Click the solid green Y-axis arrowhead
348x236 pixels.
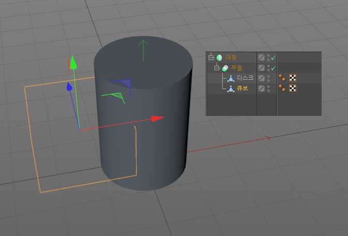[x=74, y=63]
